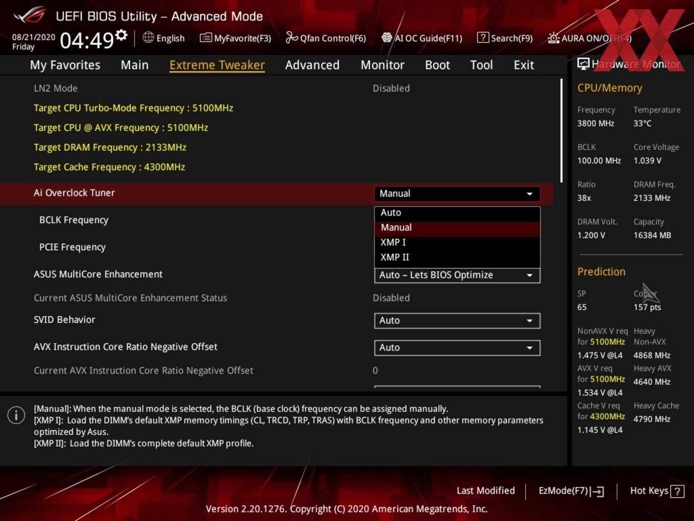Viewport: 694px width, 521px height.
Task: Click arrow of MultiCore Enhancement dropdown
Action: [530, 275]
